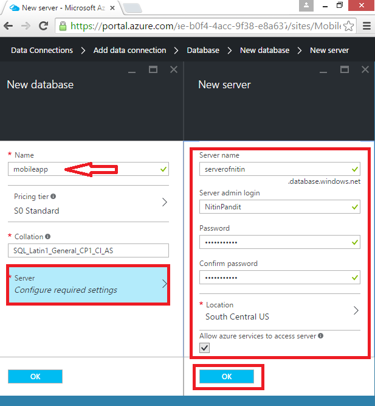
Task: Open Pricing tier S0 Standard chevron
Action: [165, 202]
